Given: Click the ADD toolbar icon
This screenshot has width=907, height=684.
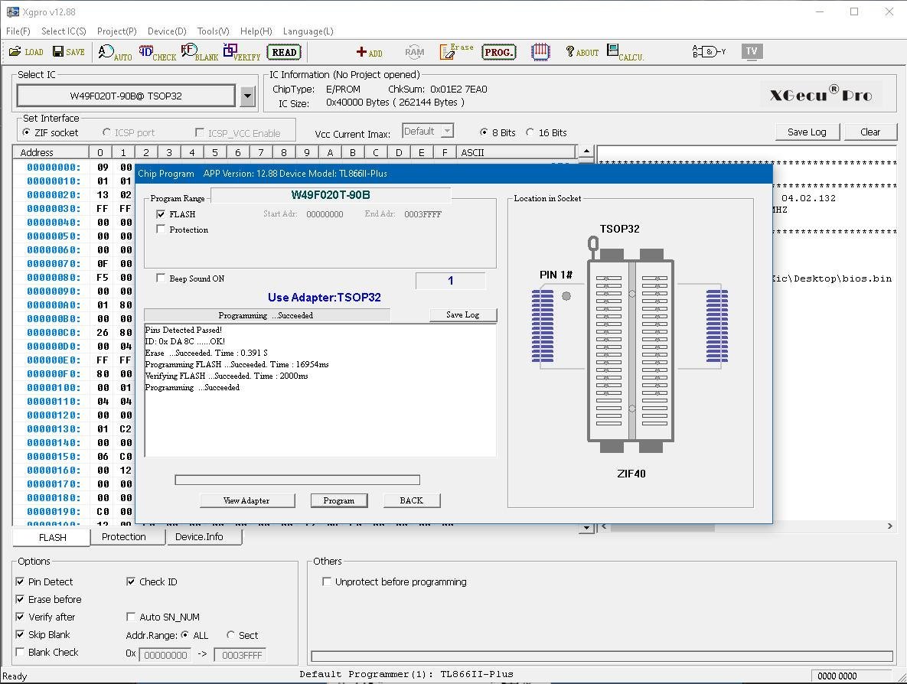Looking at the screenshot, I should pyautogui.click(x=369, y=53).
